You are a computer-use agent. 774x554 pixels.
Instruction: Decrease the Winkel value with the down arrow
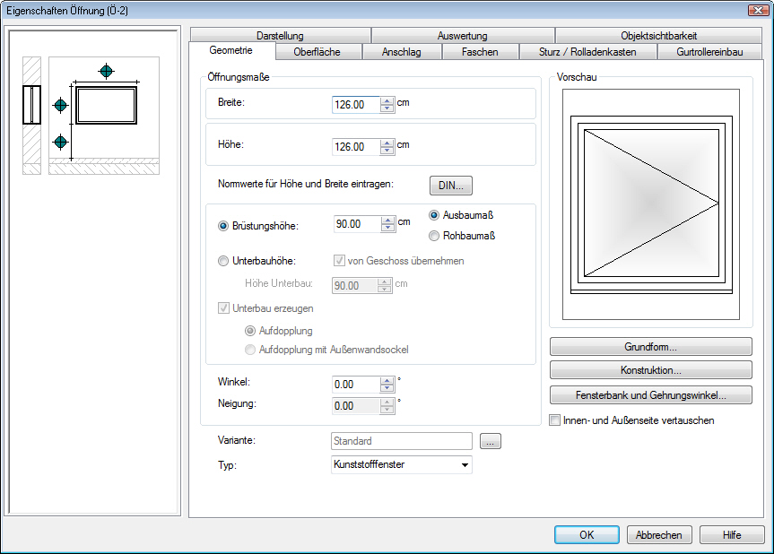pyautogui.click(x=387, y=388)
